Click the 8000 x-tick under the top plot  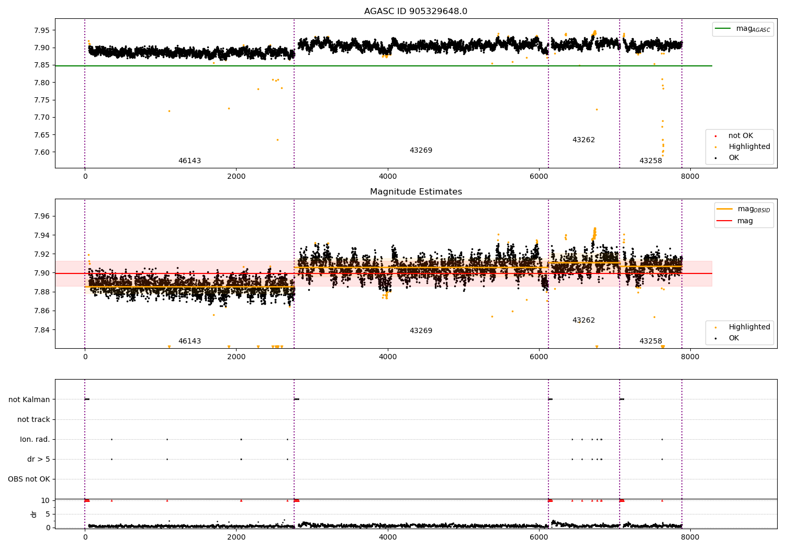[x=690, y=177]
